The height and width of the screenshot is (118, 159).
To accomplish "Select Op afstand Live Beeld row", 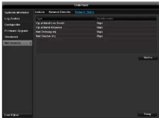I will click(96, 23).
